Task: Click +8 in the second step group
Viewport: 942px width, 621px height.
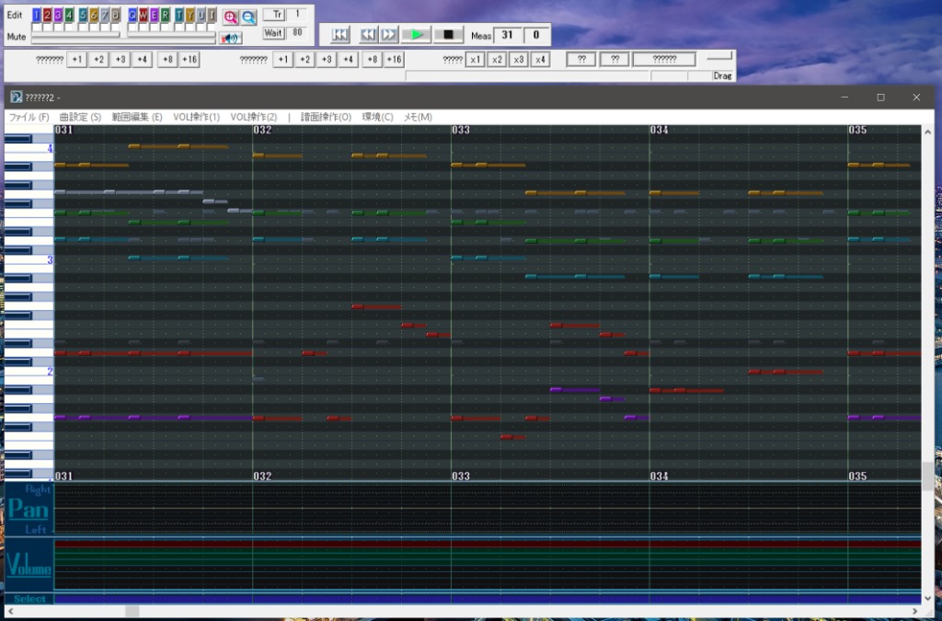Action: pos(373,59)
